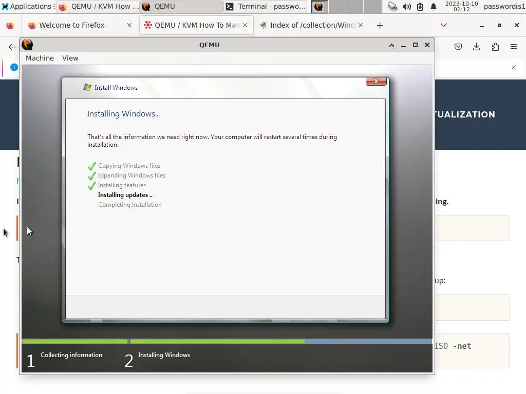The width and height of the screenshot is (526, 394).
Task: Click Expanding Windows files step
Action: pyautogui.click(x=131, y=175)
